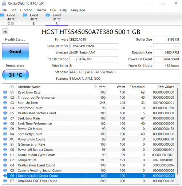Click the status orb for Spin Retry Count
Viewport: 182px width, 186px height.
5,134
